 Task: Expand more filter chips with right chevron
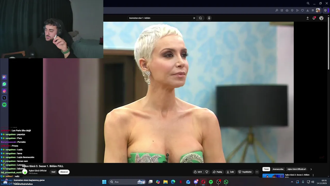tap(311, 169)
